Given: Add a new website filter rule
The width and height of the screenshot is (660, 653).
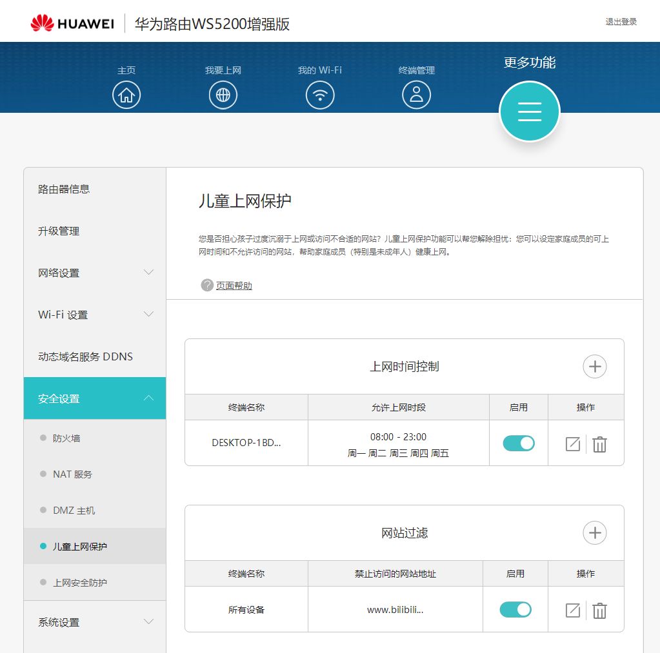Looking at the screenshot, I should click(x=594, y=532).
